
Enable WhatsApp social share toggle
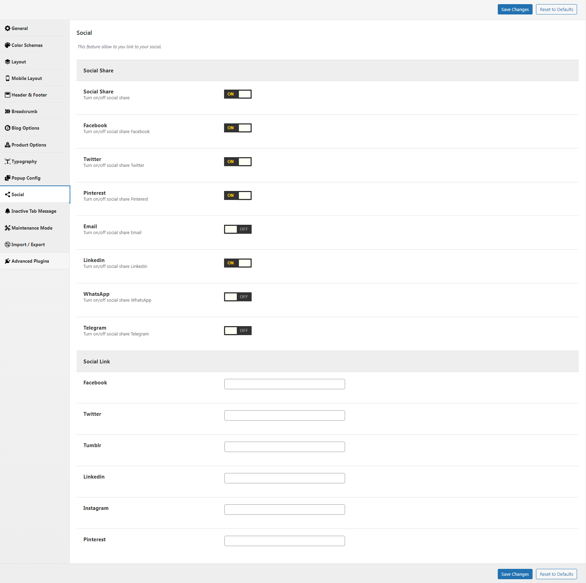[x=238, y=297]
